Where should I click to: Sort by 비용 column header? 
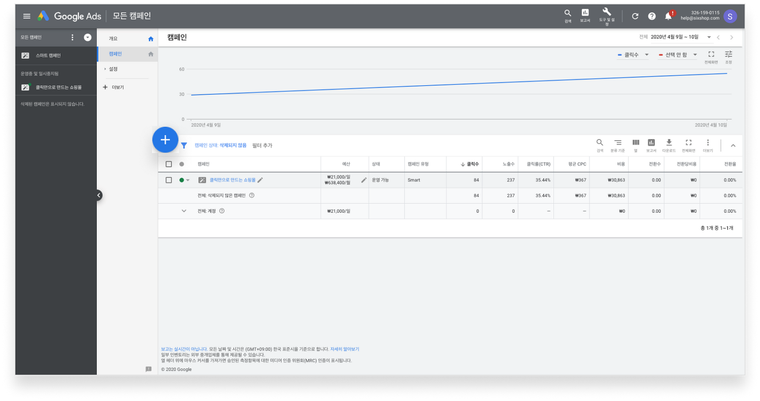click(x=621, y=164)
